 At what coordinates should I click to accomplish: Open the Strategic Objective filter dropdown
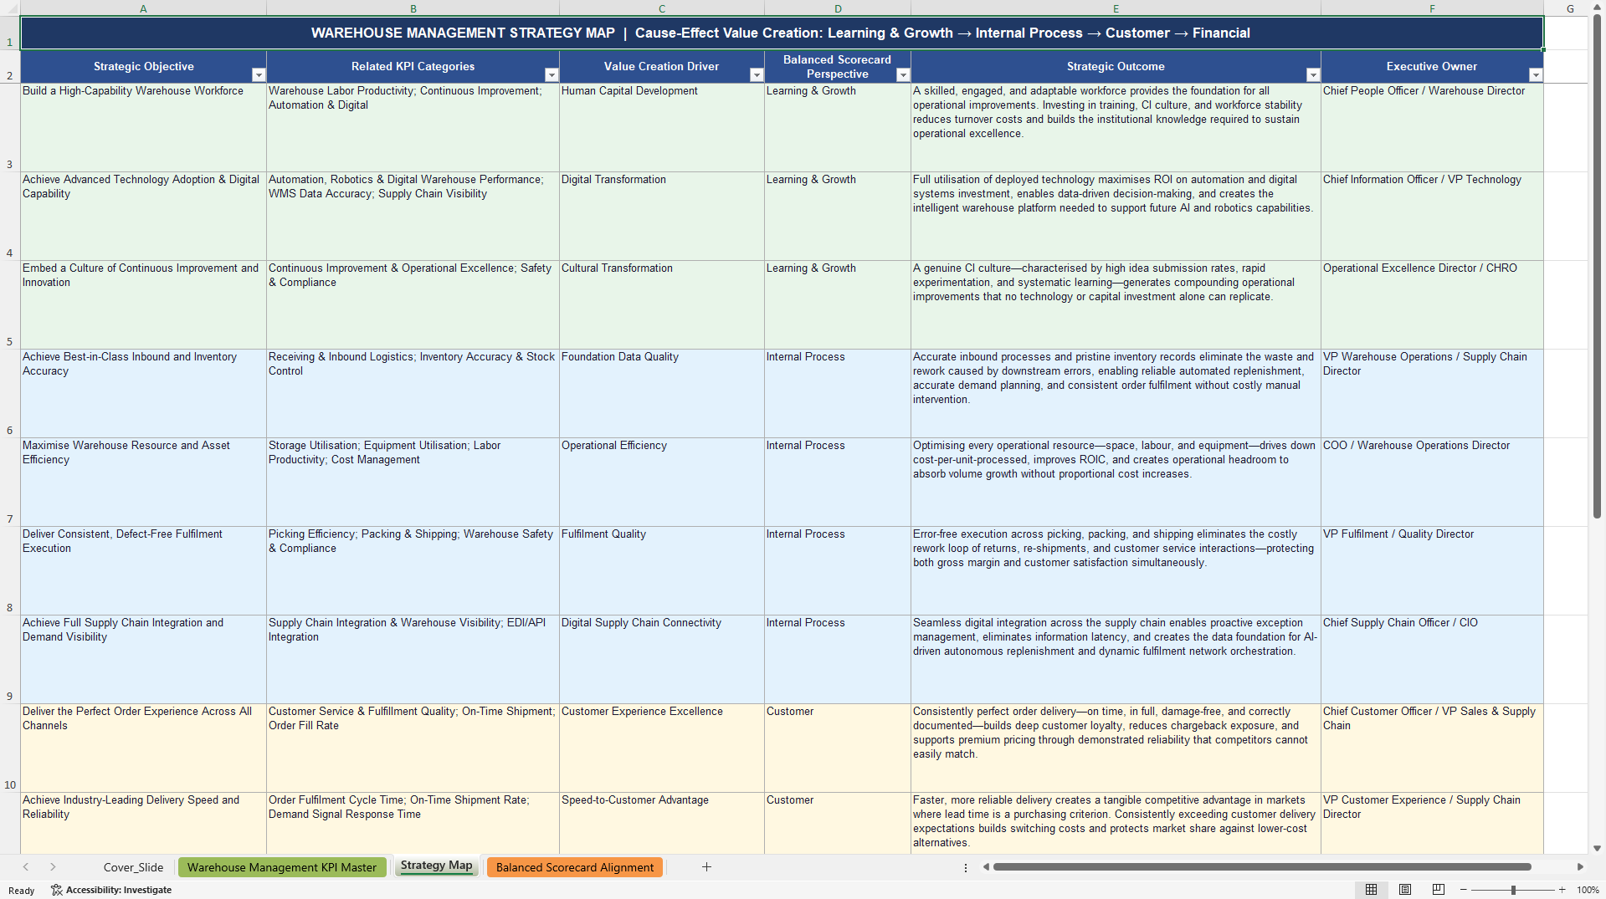259,75
